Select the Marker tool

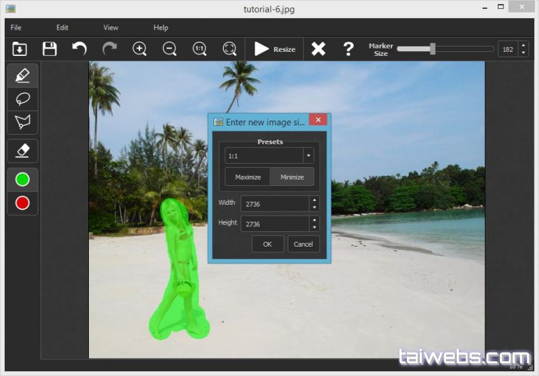click(x=22, y=75)
